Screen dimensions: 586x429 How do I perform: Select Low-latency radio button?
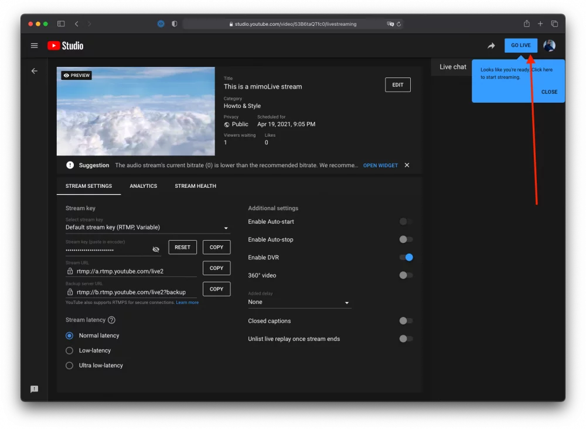(70, 350)
